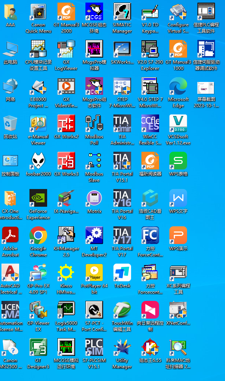Select the S7-PLCSIM V15.1 icon
The image size is (225, 381).
94,348
